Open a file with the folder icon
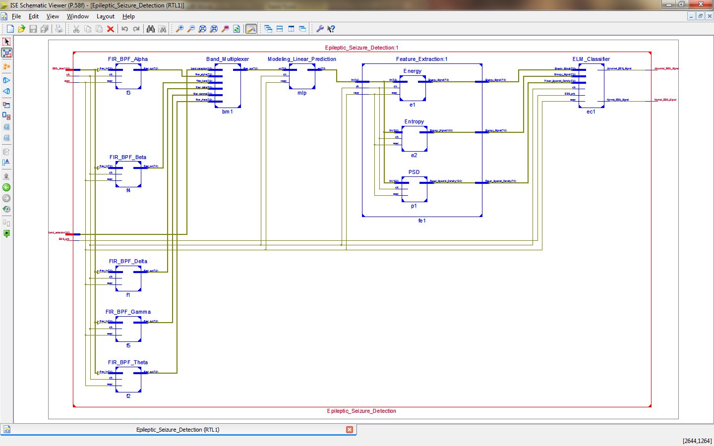The width and height of the screenshot is (714, 446). click(x=21, y=29)
